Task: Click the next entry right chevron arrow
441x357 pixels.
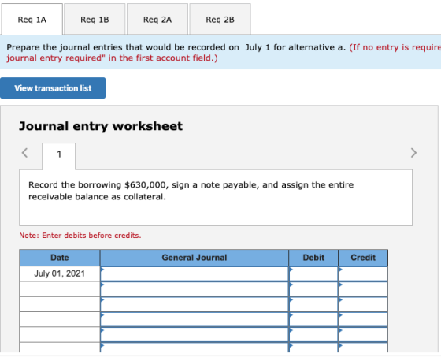Action: (413, 153)
